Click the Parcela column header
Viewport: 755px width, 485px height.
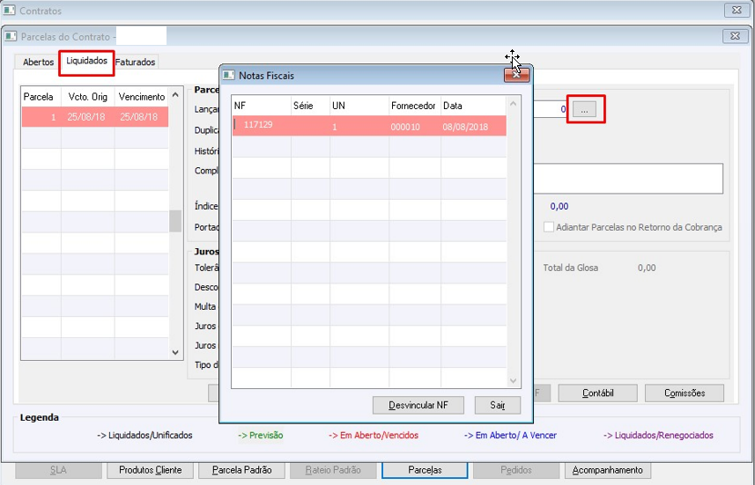[41, 97]
